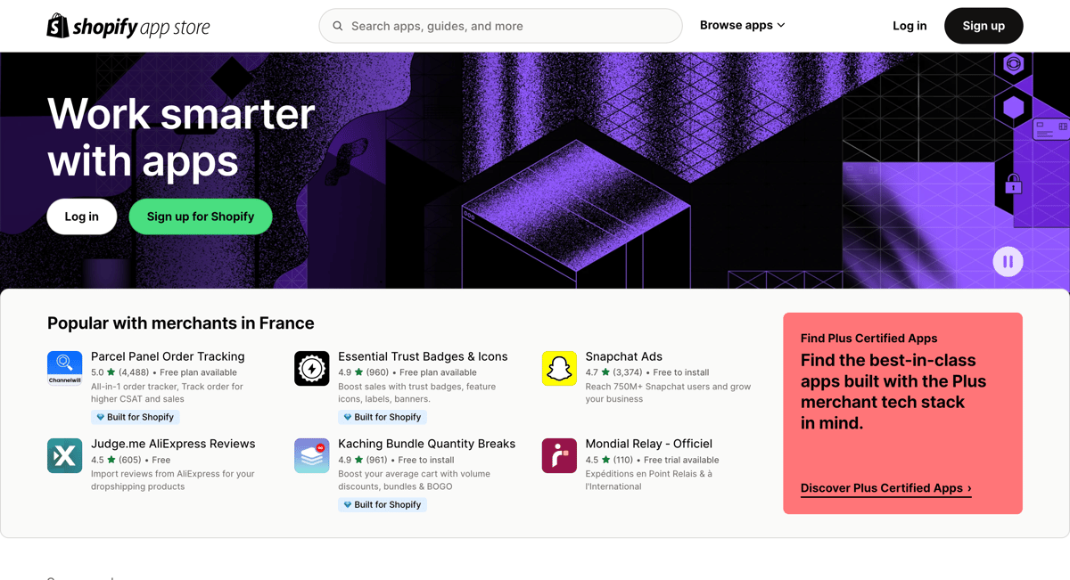The height and width of the screenshot is (580, 1070).
Task: Click the Popular with merchants in France heading
Action: (x=181, y=323)
